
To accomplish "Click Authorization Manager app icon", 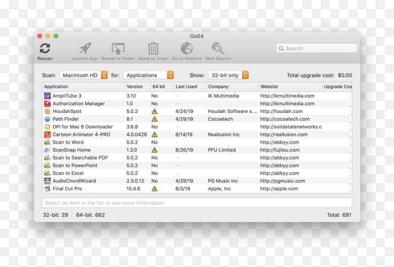I will [x=47, y=104].
